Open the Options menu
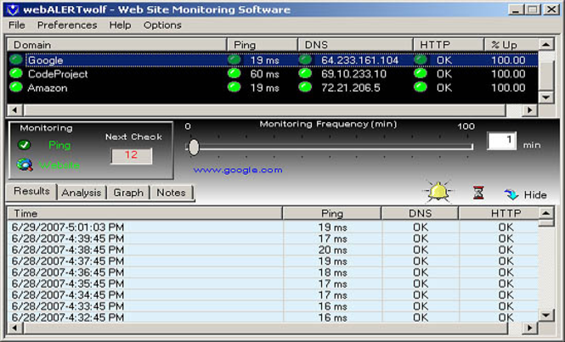This screenshot has height=342, width=565. [162, 25]
